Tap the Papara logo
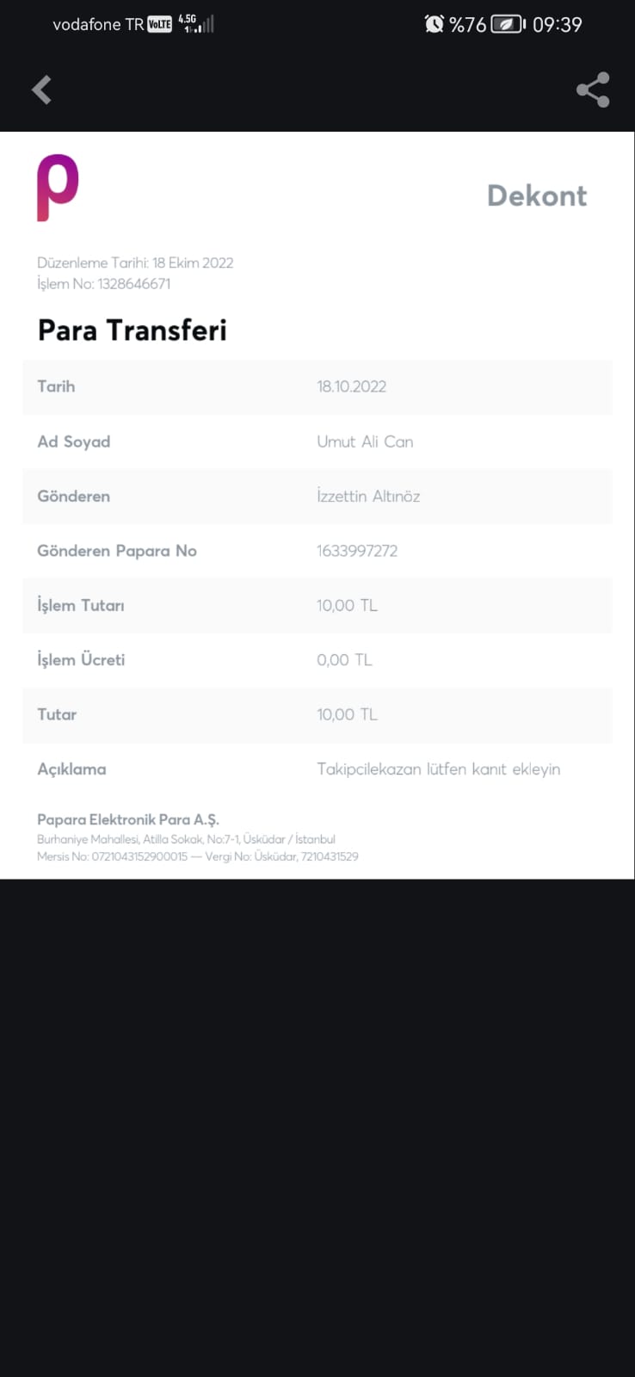 pos(58,187)
